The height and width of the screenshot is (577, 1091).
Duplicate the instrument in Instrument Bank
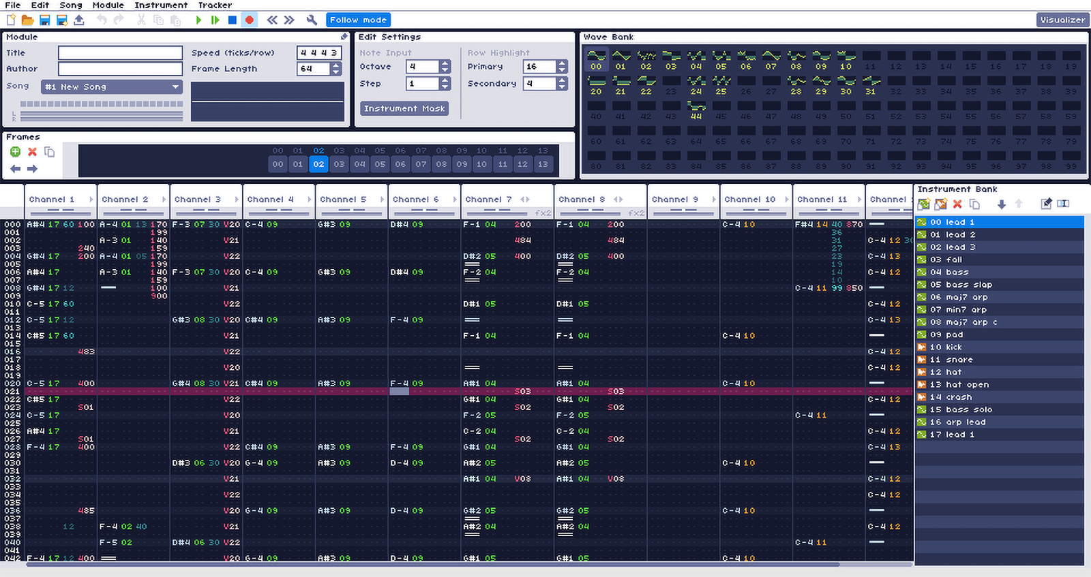pyautogui.click(x=974, y=204)
